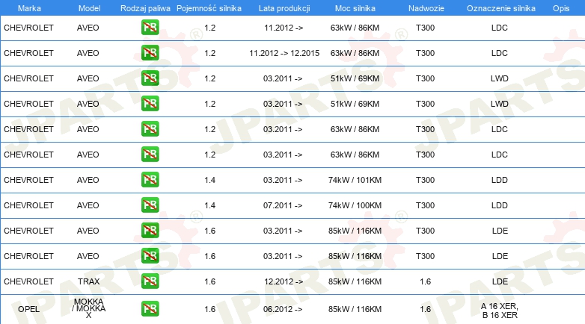Click fuel icon in the 74kW / 100KM row
This screenshot has height=324, width=585.
(x=150, y=205)
